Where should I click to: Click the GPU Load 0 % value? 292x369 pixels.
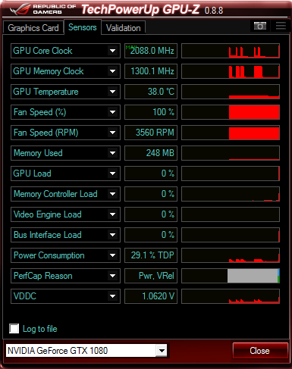151,174
